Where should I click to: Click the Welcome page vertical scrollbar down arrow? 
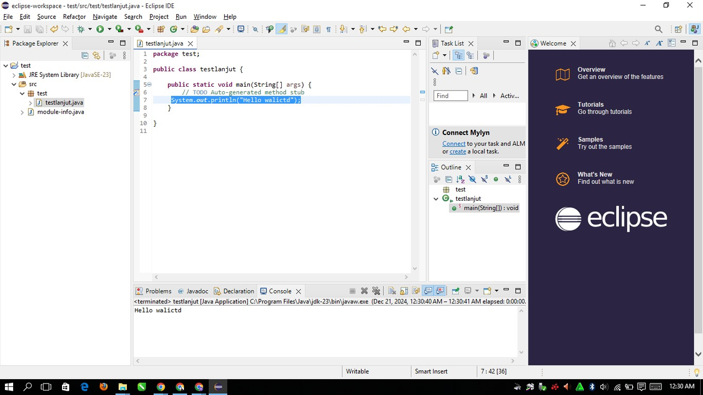click(698, 354)
